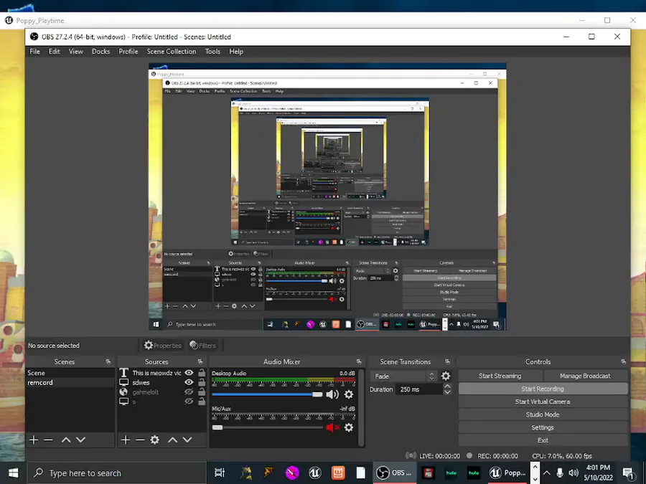Select the 'Scene' entry in Scenes list
The image size is (646, 484).
click(70, 373)
